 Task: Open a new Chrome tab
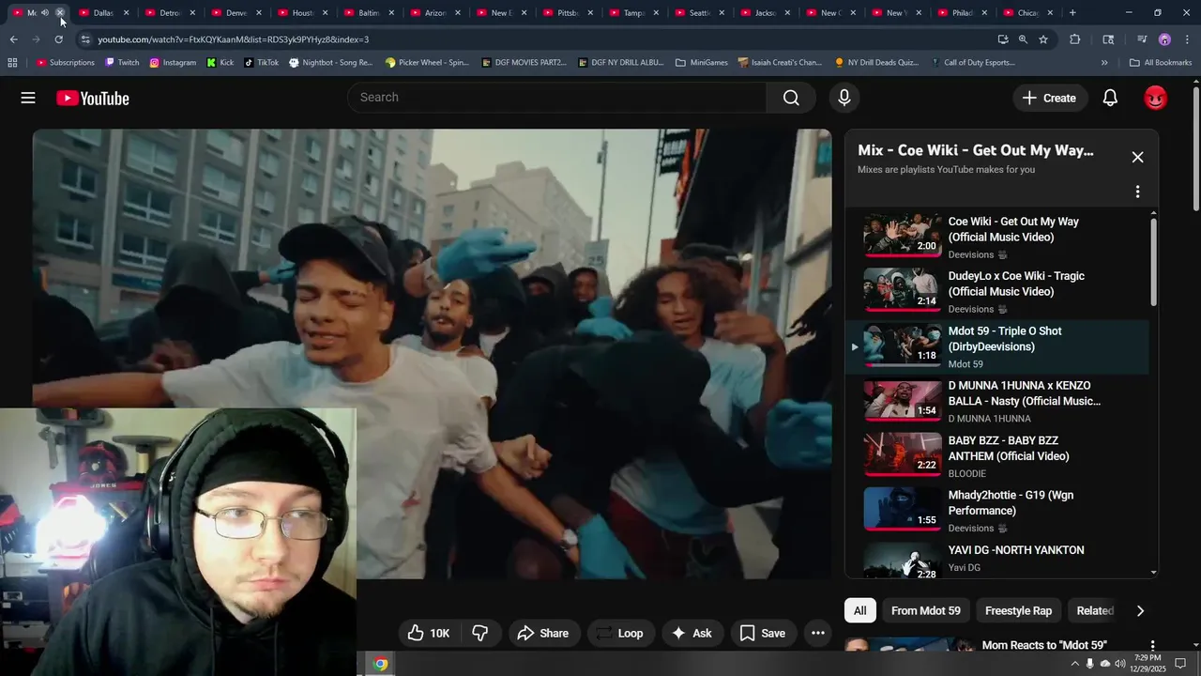tap(1072, 13)
